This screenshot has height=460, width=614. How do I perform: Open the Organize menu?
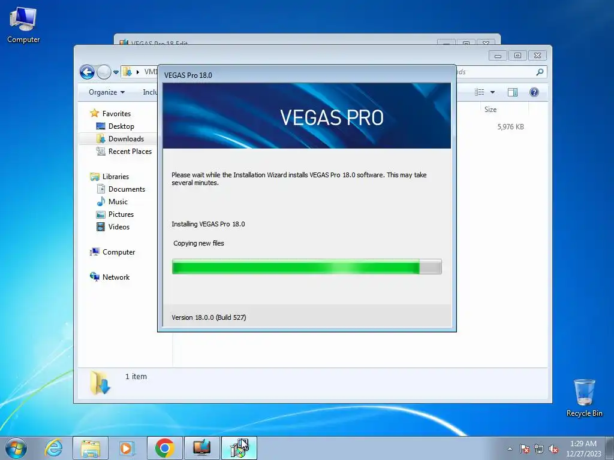point(107,92)
